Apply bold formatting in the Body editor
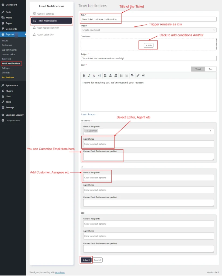The image size is (222, 276). pos(84,75)
